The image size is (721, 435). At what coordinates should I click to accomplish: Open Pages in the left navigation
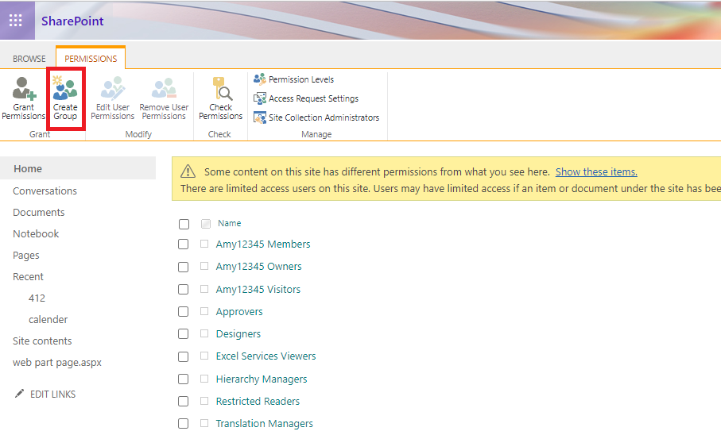click(25, 256)
